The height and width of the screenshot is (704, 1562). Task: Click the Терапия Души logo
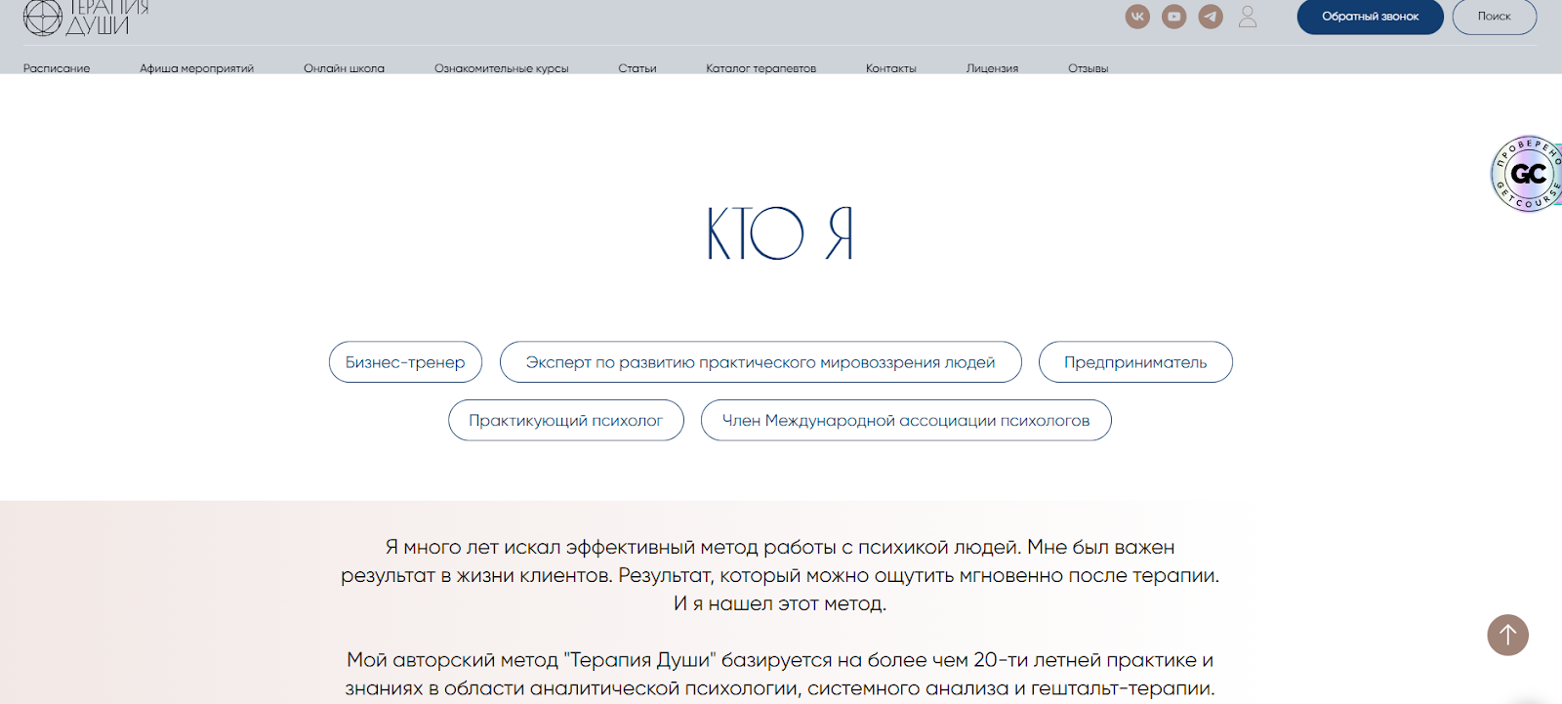86,18
